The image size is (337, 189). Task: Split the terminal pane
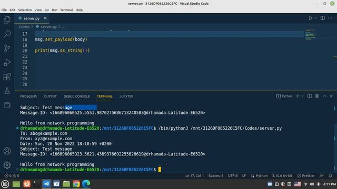tap(310, 96)
